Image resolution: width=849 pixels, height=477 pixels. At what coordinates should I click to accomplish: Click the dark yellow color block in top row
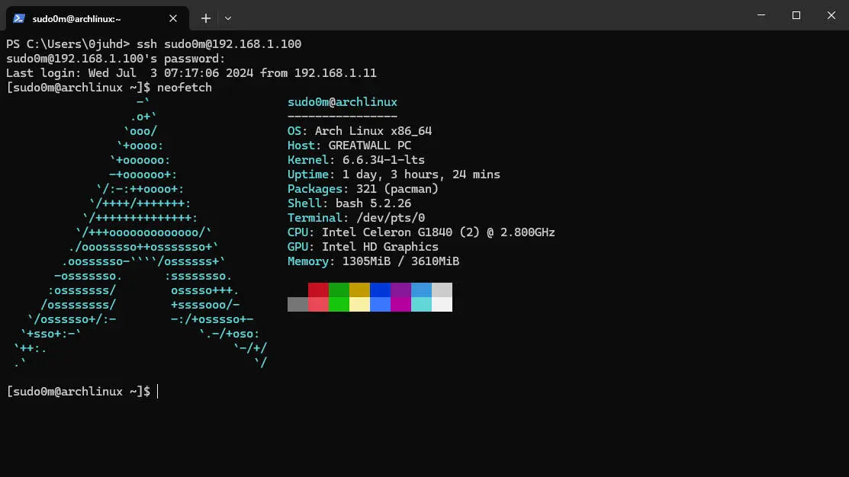(359, 290)
